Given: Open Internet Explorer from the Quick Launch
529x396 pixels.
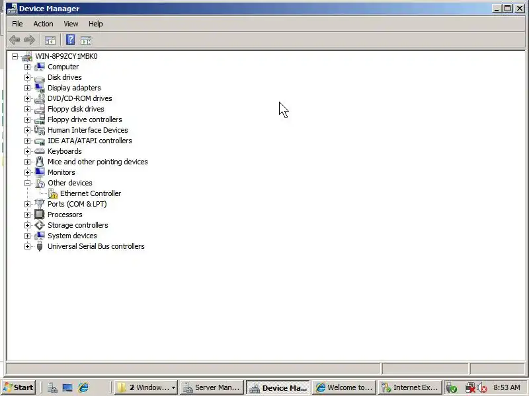Looking at the screenshot, I should (83, 387).
